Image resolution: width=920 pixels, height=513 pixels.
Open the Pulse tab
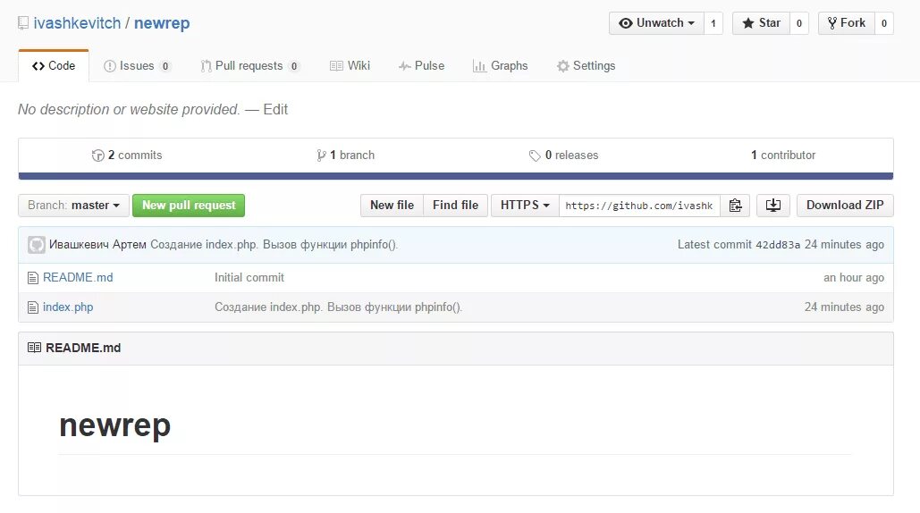[x=421, y=65]
